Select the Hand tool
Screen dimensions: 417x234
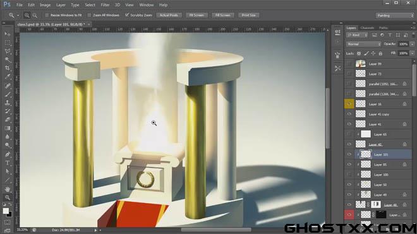[x=8, y=189]
